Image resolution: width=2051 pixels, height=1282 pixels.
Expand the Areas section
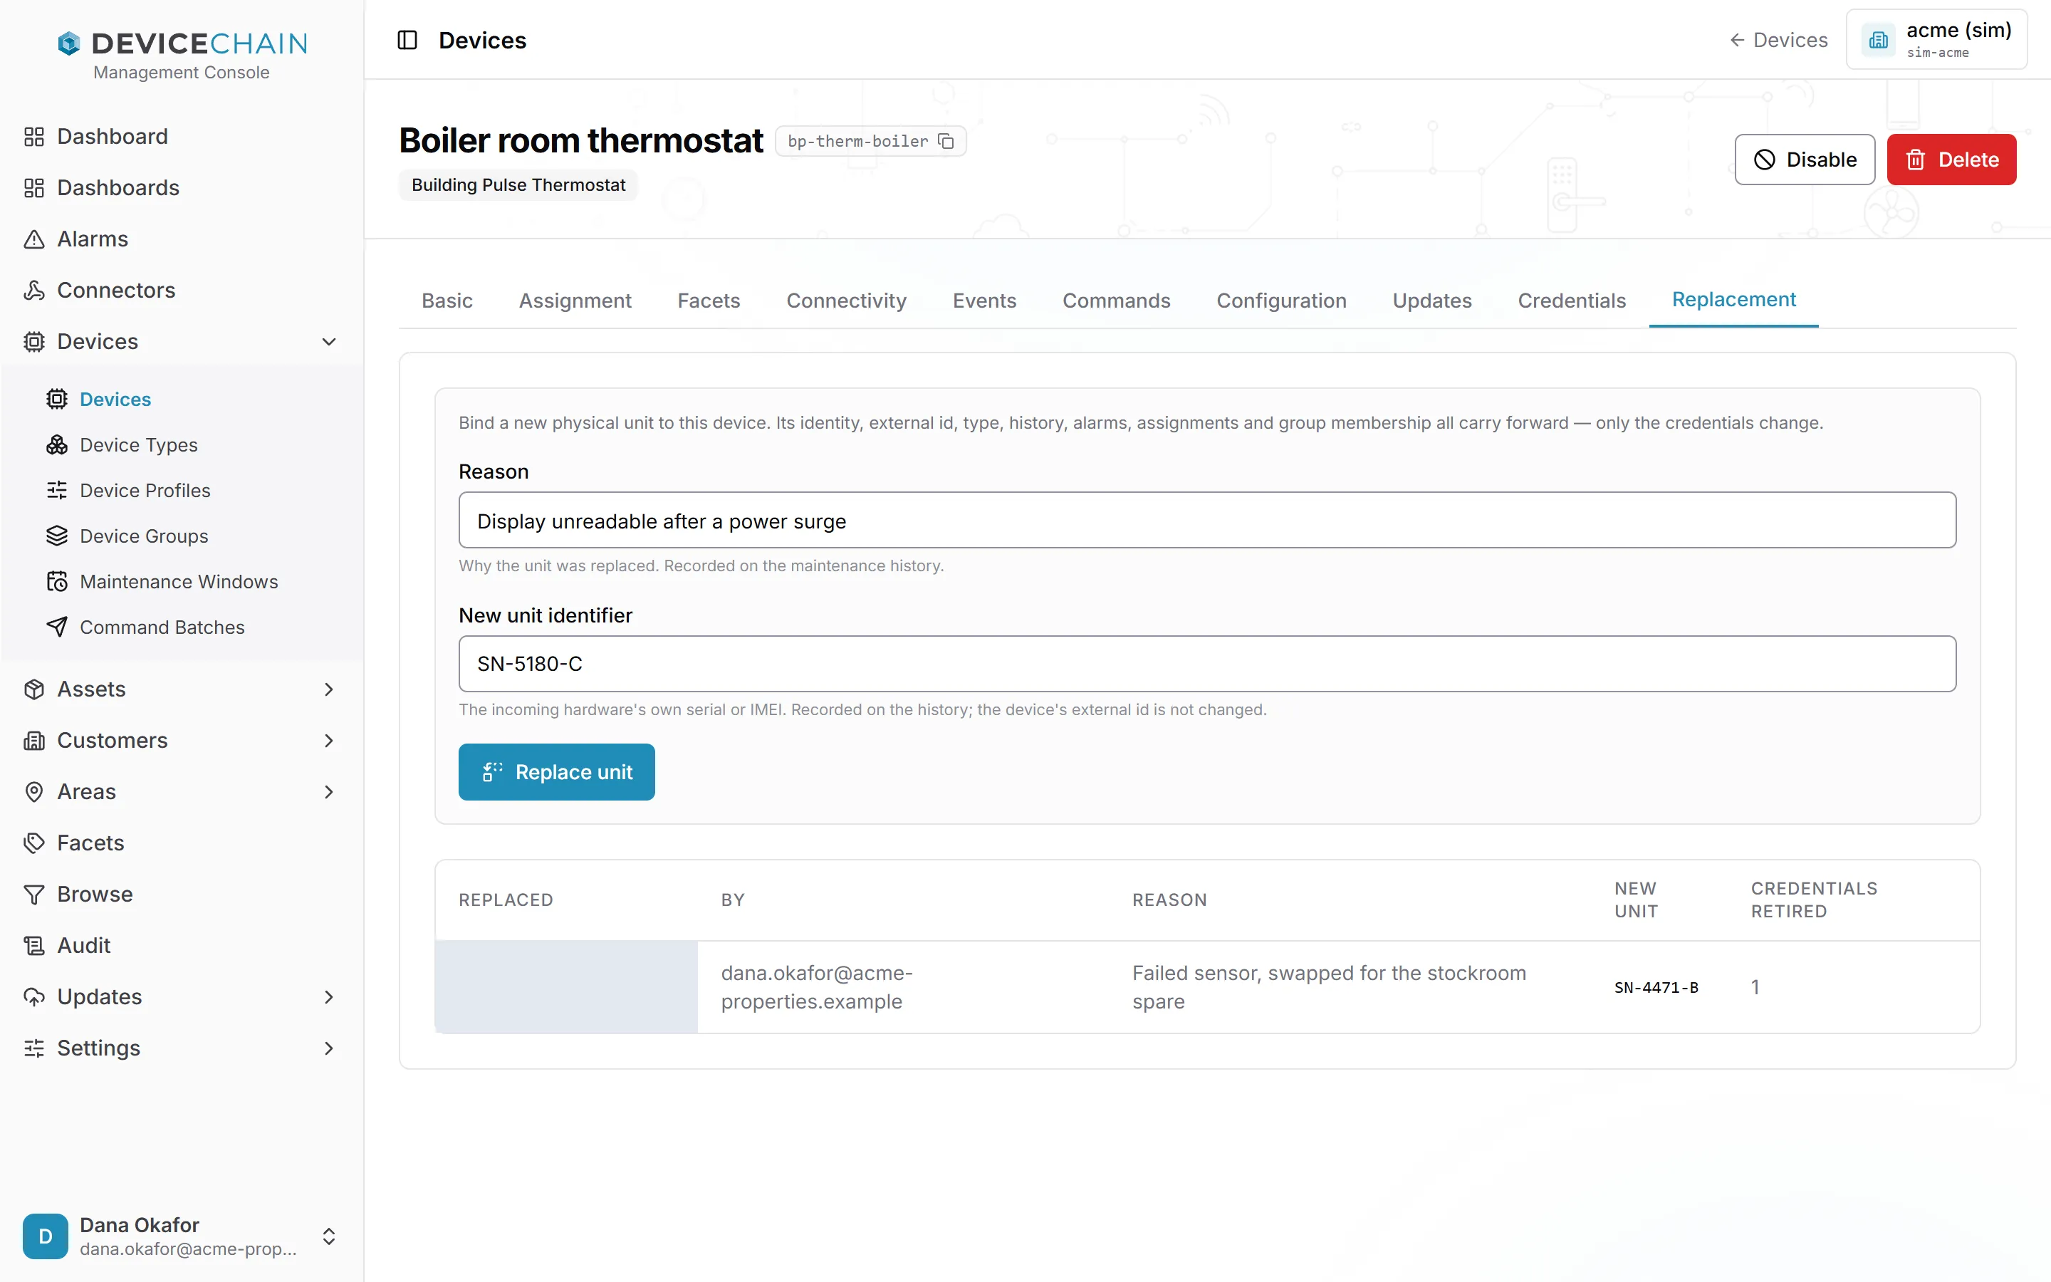click(329, 792)
